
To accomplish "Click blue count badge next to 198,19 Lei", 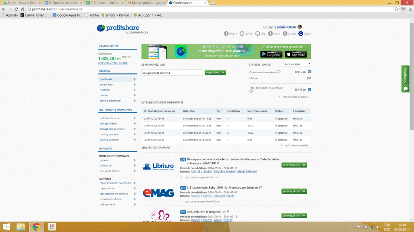I will [309, 72].
